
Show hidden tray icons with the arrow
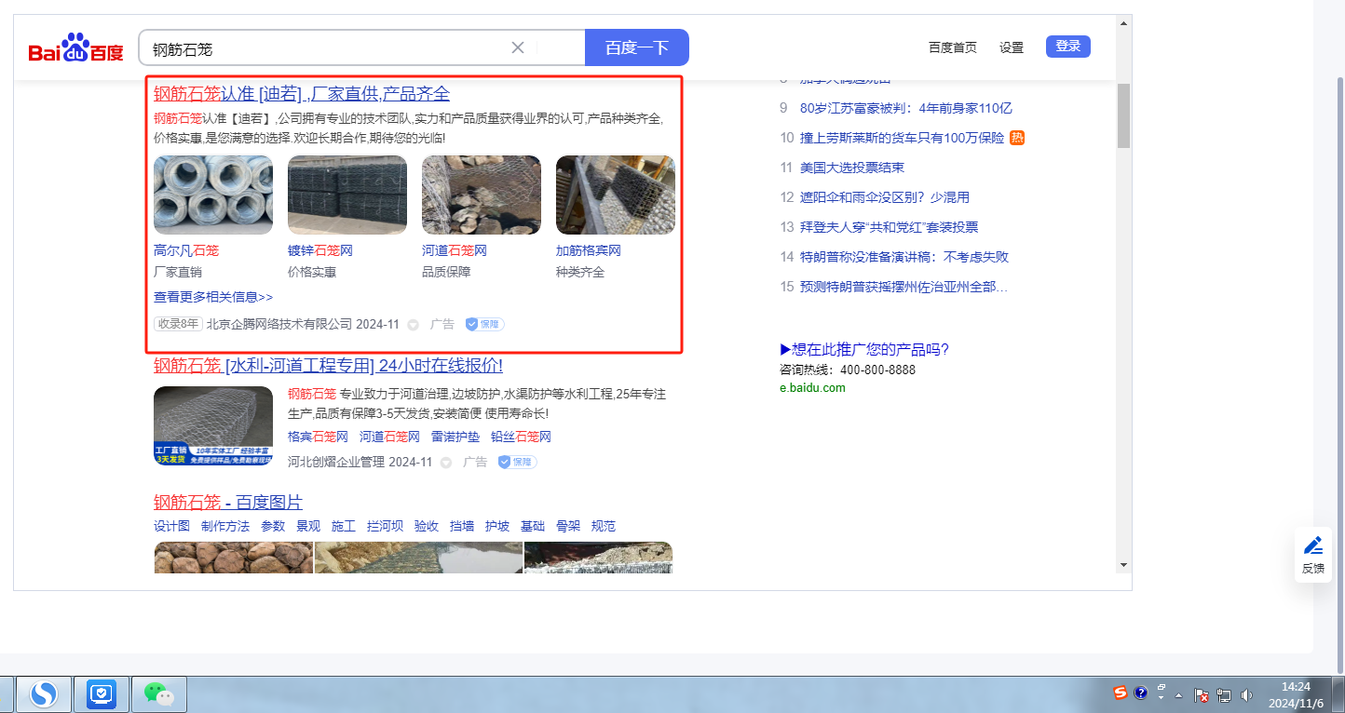(1178, 695)
